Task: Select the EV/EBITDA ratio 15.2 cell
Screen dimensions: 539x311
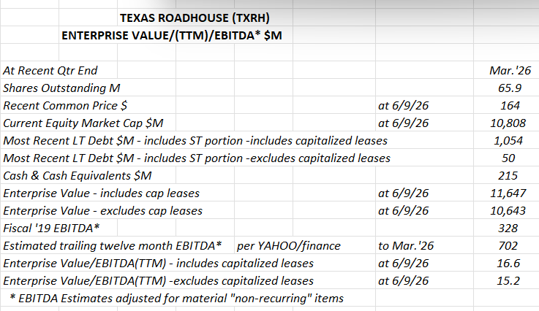Action: tap(508, 280)
